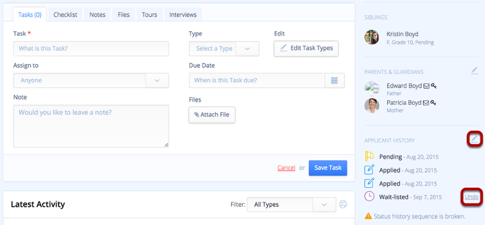Open the Type dropdown arrow

(x=247, y=49)
